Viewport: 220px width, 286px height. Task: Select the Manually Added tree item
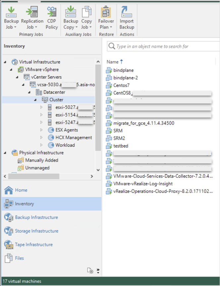pyautogui.click(x=42, y=160)
